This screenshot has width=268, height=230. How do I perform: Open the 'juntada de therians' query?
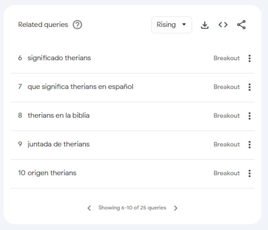coord(58,144)
